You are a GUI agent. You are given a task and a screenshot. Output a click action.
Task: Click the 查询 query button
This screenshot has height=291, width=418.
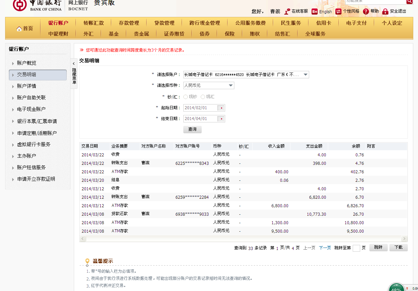pyautogui.click(x=192, y=129)
